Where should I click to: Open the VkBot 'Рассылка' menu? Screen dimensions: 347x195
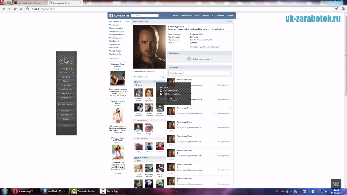click(x=66, y=93)
